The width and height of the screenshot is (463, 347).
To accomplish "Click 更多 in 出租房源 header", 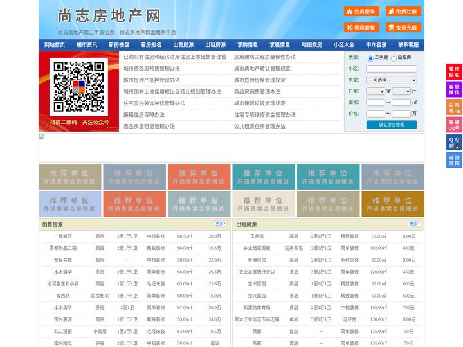I will [414, 224].
